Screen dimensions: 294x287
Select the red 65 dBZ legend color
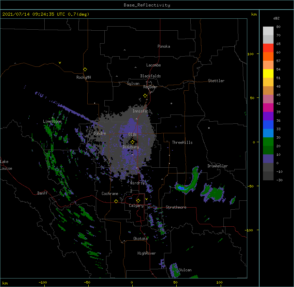pyautogui.click(x=268, y=48)
